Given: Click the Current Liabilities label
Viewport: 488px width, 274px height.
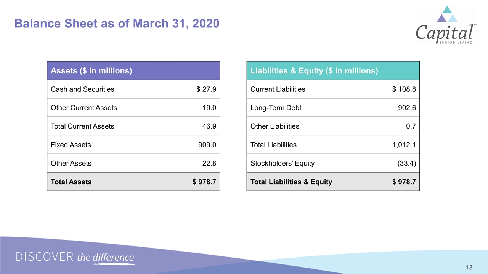Looking at the screenshot, I should click(278, 89).
